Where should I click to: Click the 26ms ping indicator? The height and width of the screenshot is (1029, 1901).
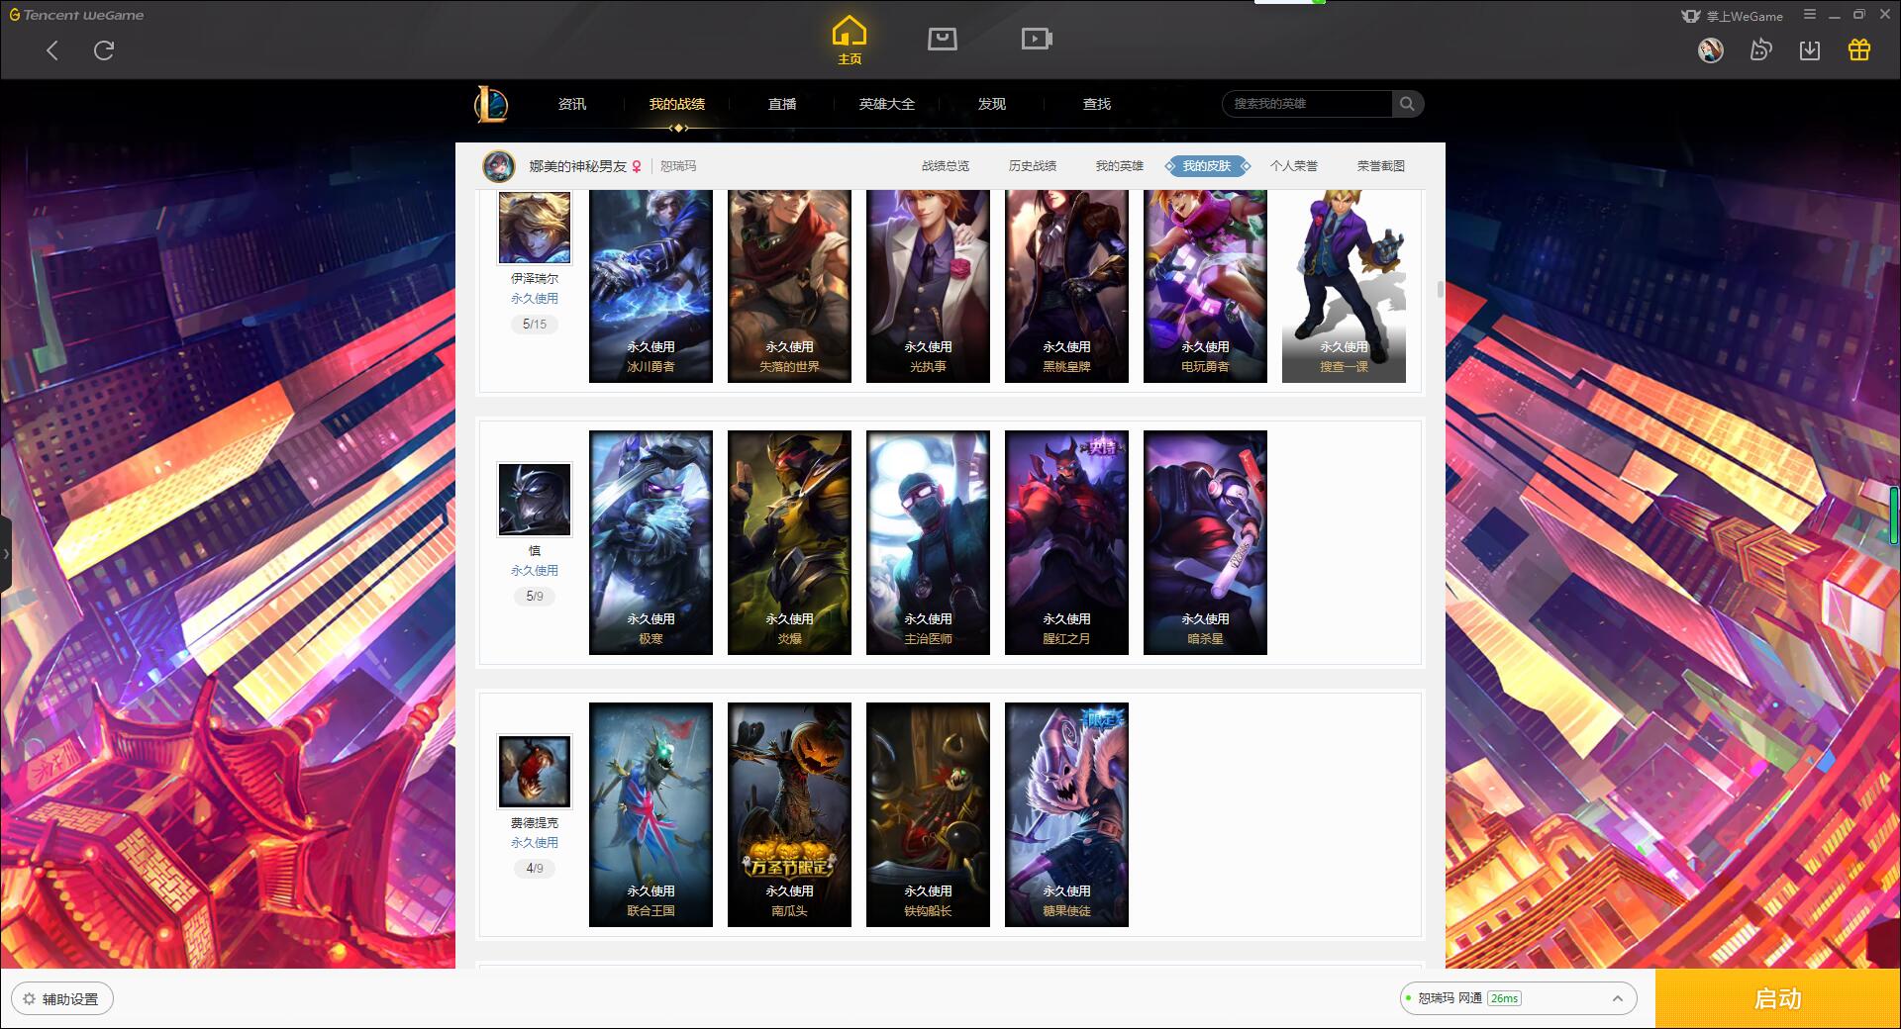pyautogui.click(x=1504, y=998)
